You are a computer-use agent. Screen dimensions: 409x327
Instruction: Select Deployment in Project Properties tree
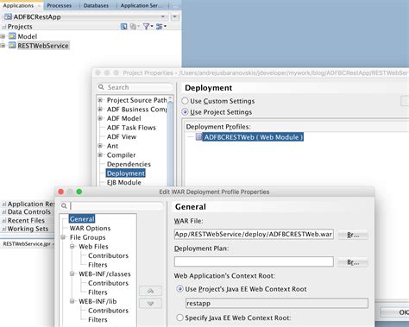[126, 173]
